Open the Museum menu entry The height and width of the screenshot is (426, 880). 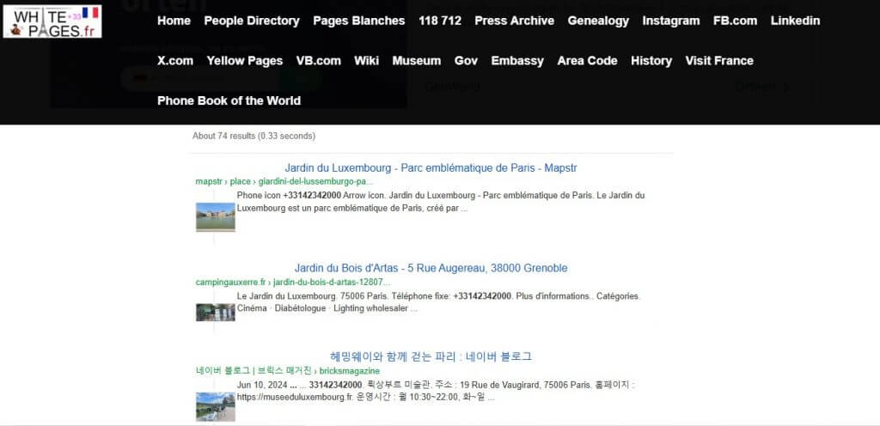pos(416,61)
